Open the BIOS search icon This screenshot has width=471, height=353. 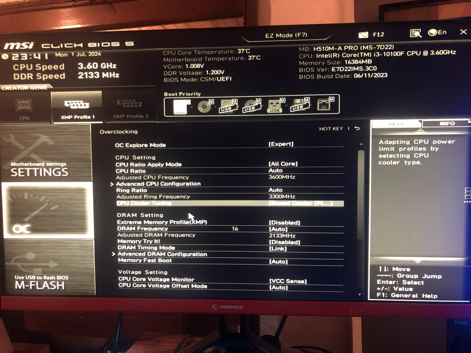tap(416, 33)
